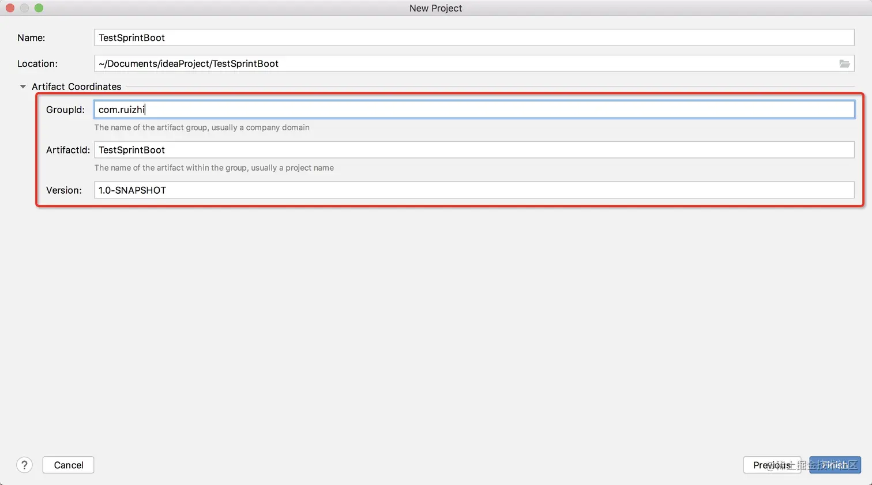Click the Cancel button

click(x=69, y=465)
